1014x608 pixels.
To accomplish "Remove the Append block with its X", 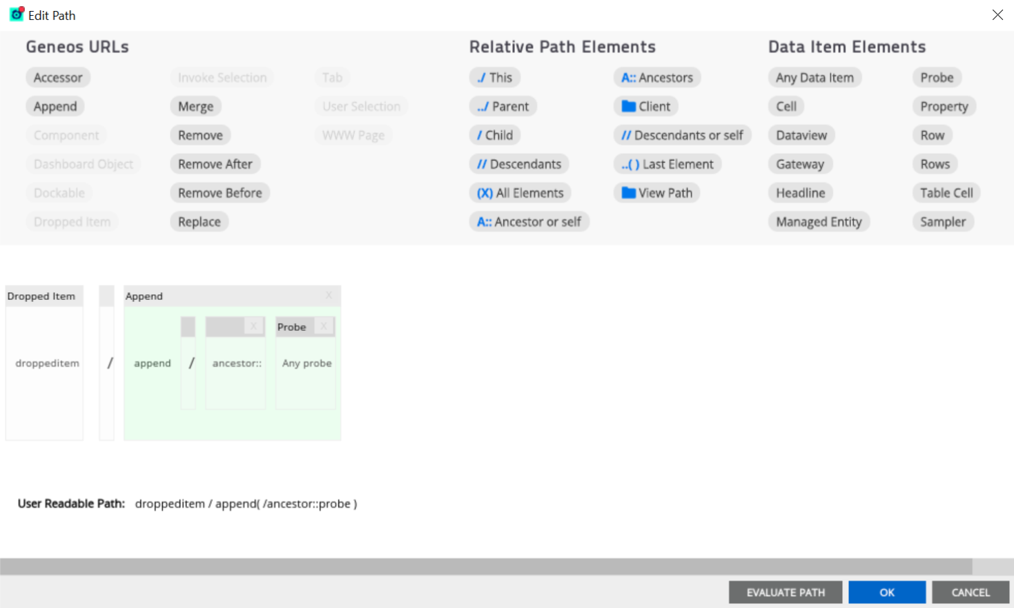I will pos(329,296).
